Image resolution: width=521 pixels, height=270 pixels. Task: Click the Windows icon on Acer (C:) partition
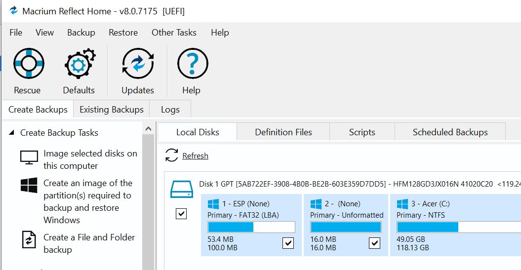pos(402,204)
